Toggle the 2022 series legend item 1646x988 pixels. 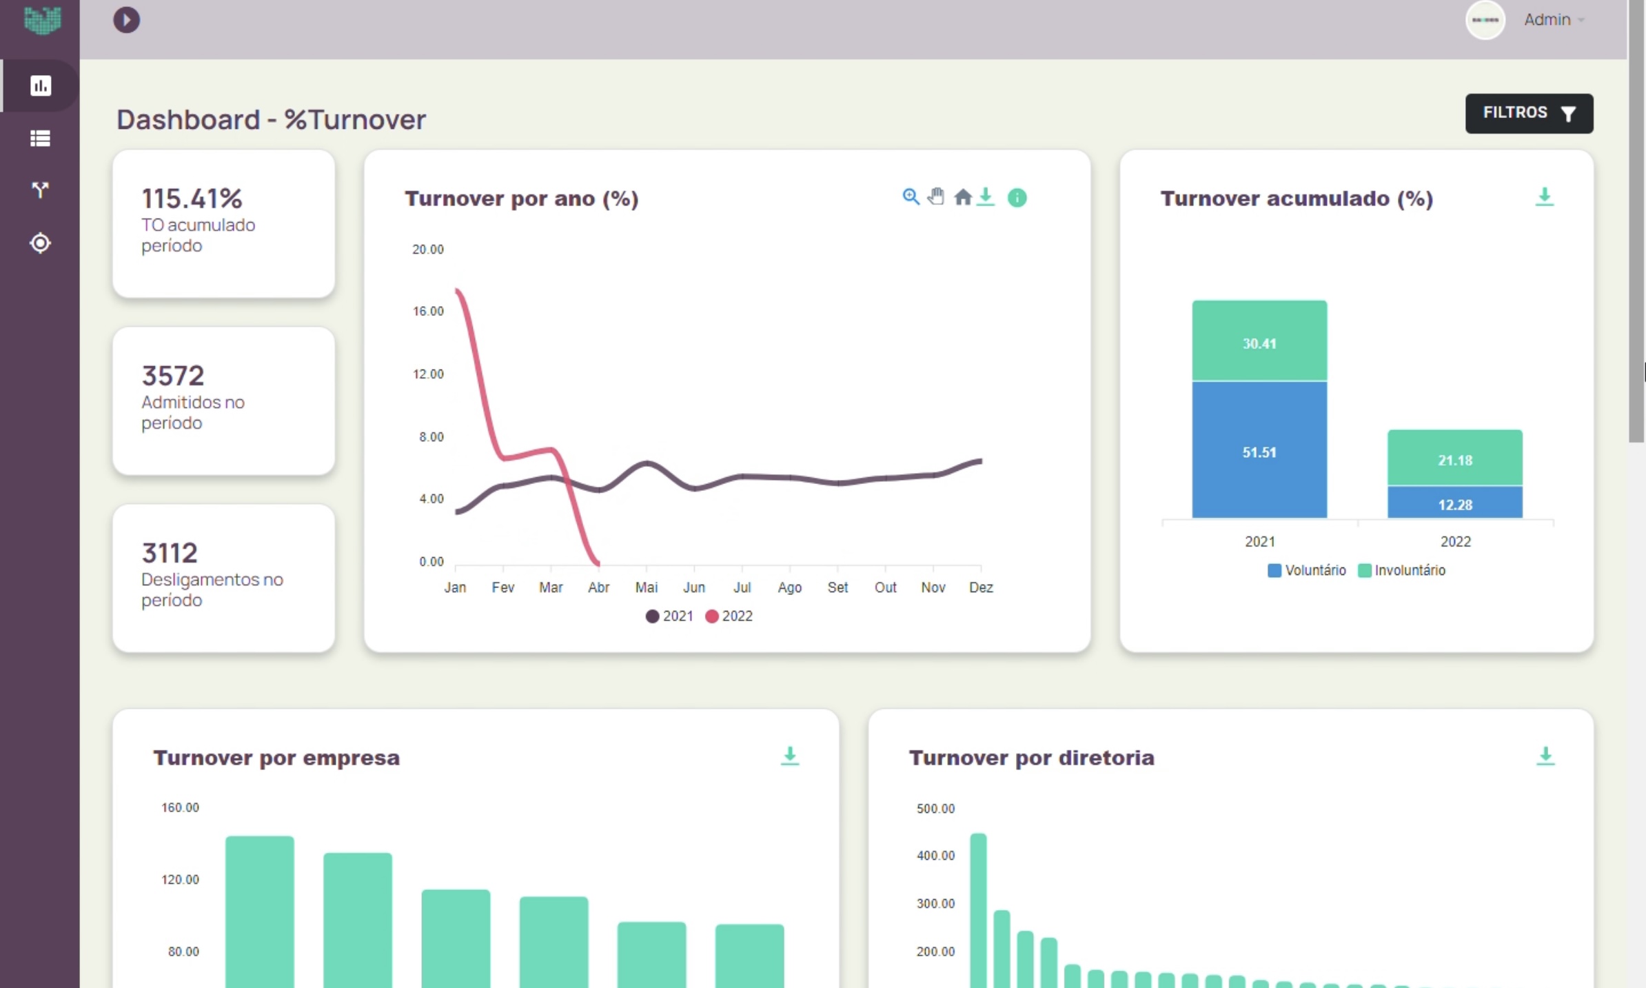tap(729, 616)
